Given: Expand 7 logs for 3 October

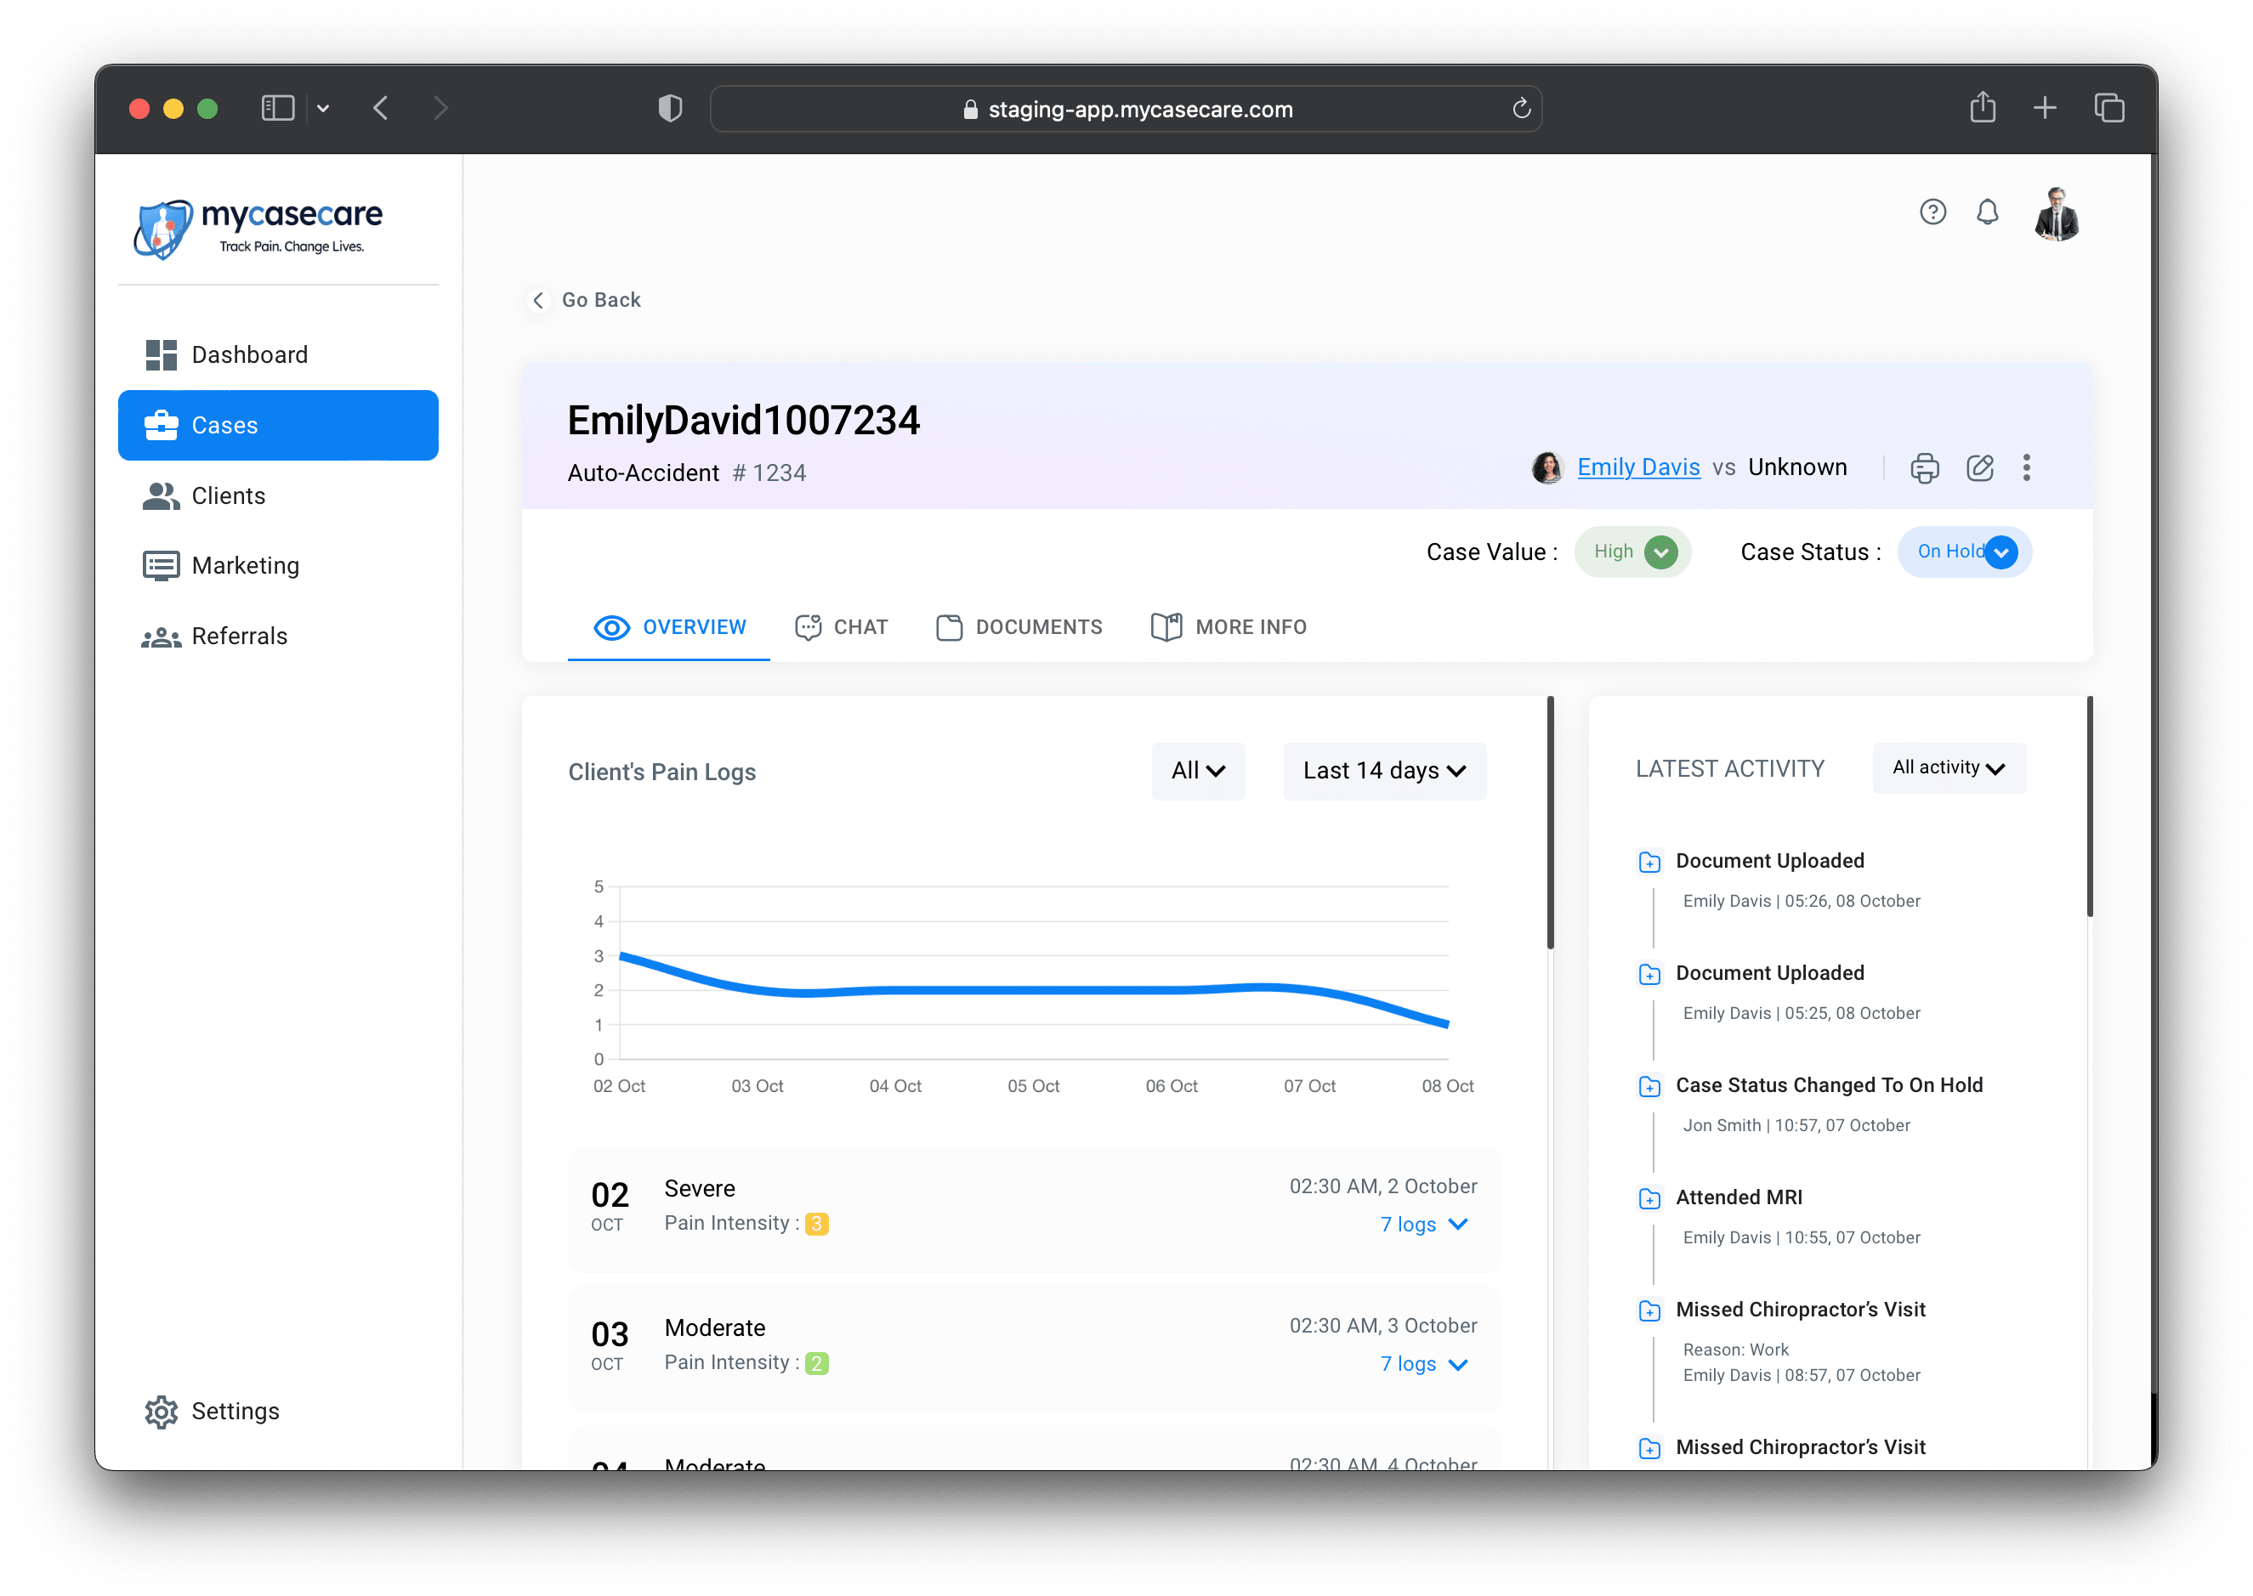Looking at the screenshot, I should 1422,1364.
